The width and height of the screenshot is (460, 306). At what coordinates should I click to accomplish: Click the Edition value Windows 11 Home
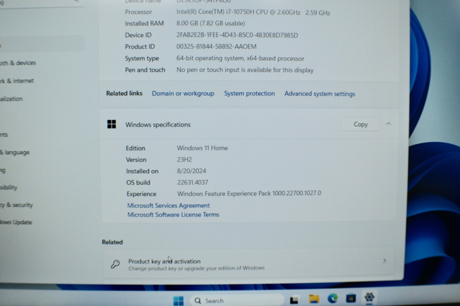(202, 148)
